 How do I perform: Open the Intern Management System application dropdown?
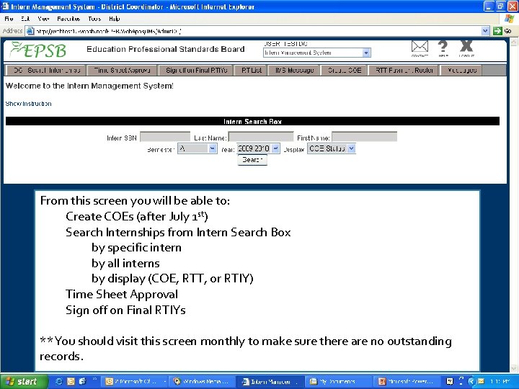point(317,53)
